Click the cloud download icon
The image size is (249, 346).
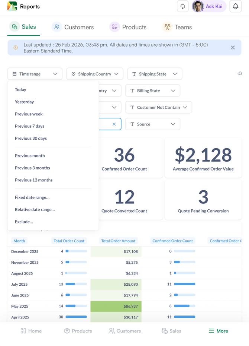[x=240, y=74]
